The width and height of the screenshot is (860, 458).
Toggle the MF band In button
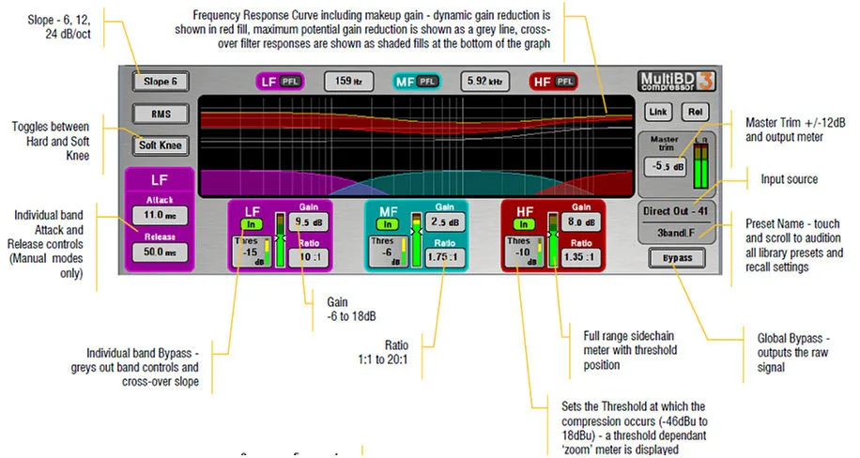388,224
